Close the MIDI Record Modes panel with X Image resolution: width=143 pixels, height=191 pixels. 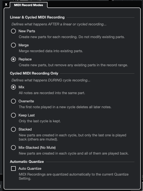pyautogui.click(x=6, y=4)
